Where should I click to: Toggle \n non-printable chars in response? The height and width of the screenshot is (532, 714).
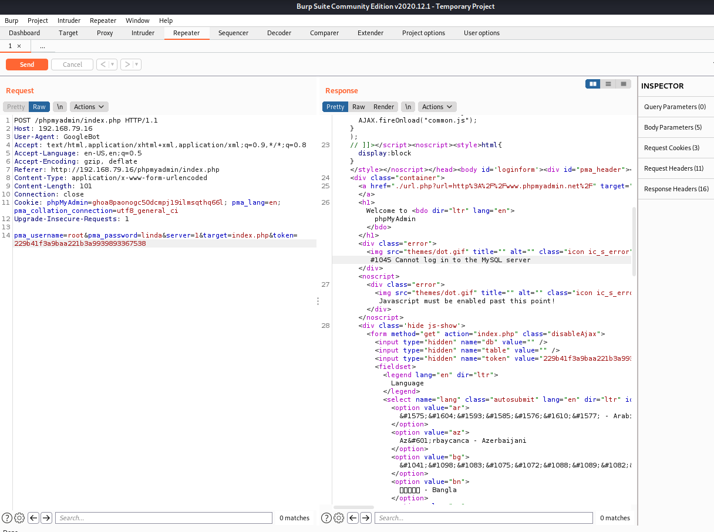coord(407,107)
